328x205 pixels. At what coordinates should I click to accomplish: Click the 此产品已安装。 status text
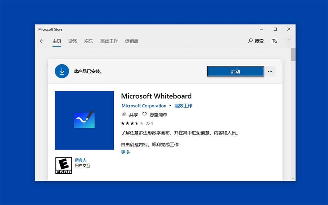88,72
